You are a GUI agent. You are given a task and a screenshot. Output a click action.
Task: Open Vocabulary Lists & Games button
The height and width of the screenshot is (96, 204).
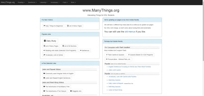(53, 55)
